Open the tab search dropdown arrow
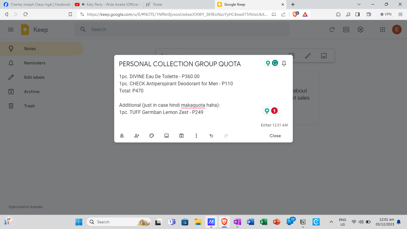Viewport: 407px width, 229px height. [359, 4]
